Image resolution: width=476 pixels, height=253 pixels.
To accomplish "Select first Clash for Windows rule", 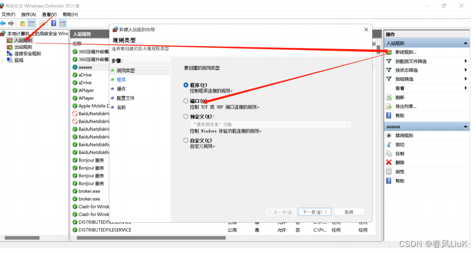I will coord(91,207).
